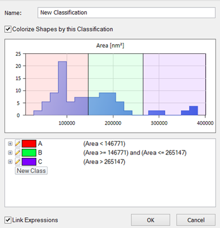Select the (Area < 146771) expression
This screenshot has height=228, width=220.
coord(104,144)
